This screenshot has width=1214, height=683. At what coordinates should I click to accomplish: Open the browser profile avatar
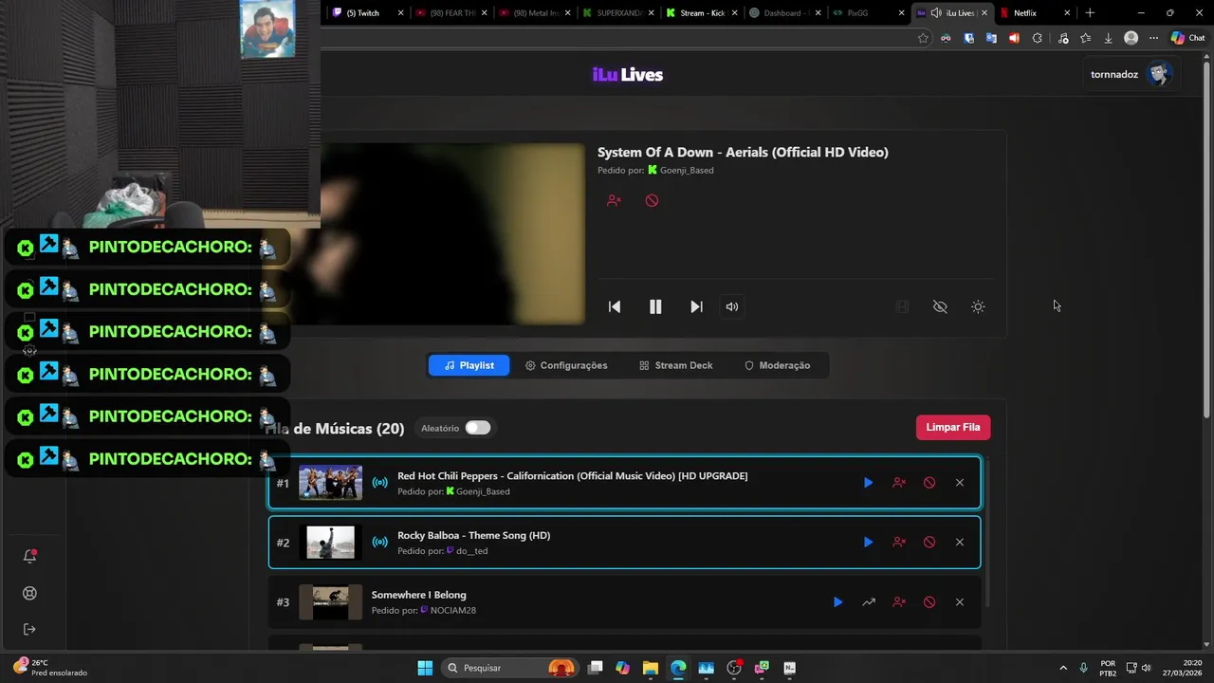[x=1131, y=38]
